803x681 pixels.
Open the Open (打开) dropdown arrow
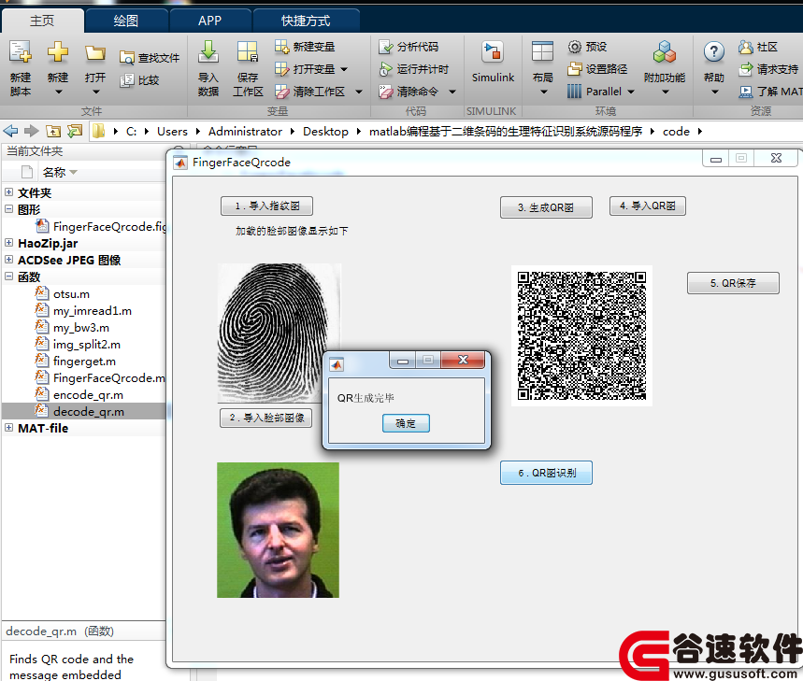click(x=95, y=92)
